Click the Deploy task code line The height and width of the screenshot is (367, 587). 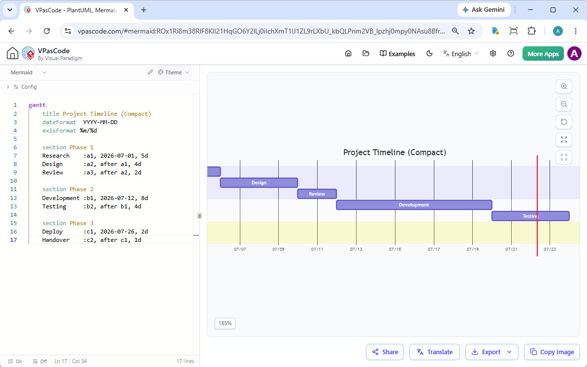click(95, 232)
